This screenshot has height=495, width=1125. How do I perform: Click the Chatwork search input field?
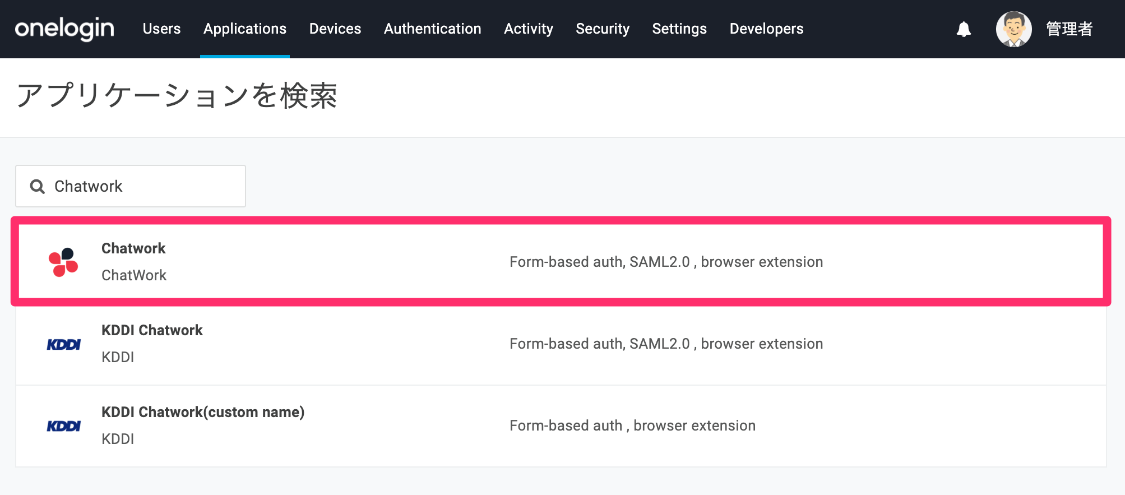click(x=131, y=186)
